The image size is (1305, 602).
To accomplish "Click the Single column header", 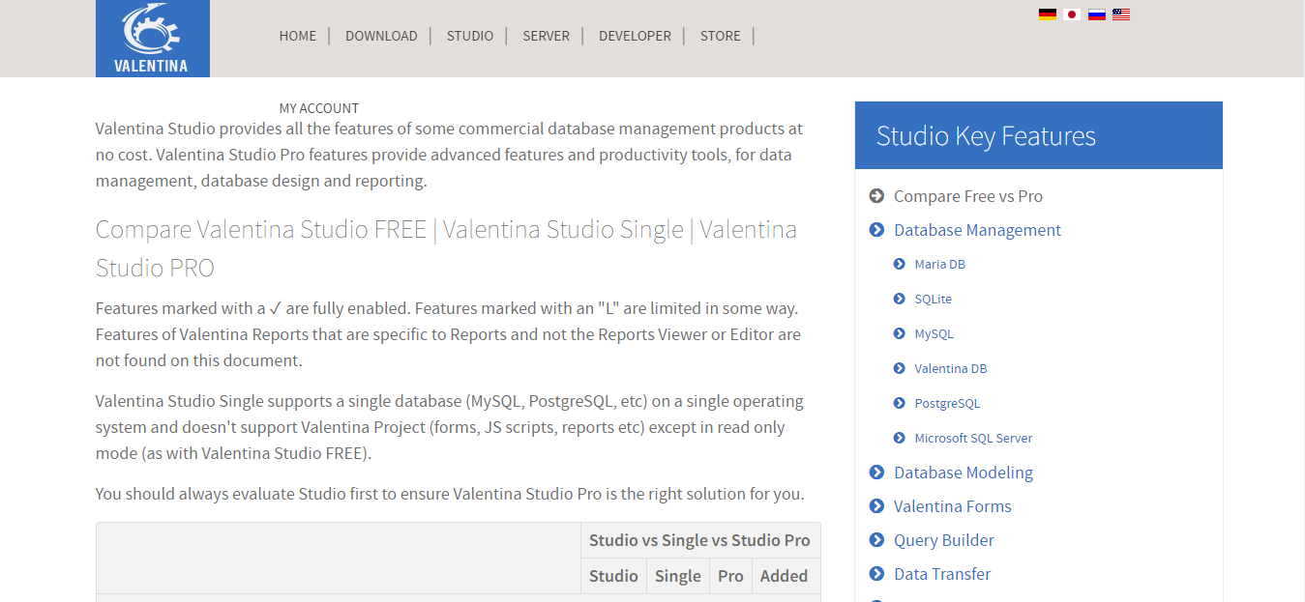I will point(677,576).
